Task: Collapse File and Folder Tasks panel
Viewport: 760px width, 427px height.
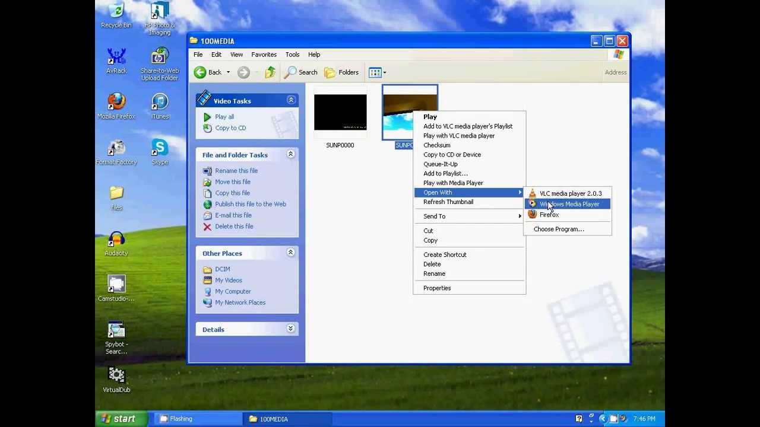Action: (291, 154)
